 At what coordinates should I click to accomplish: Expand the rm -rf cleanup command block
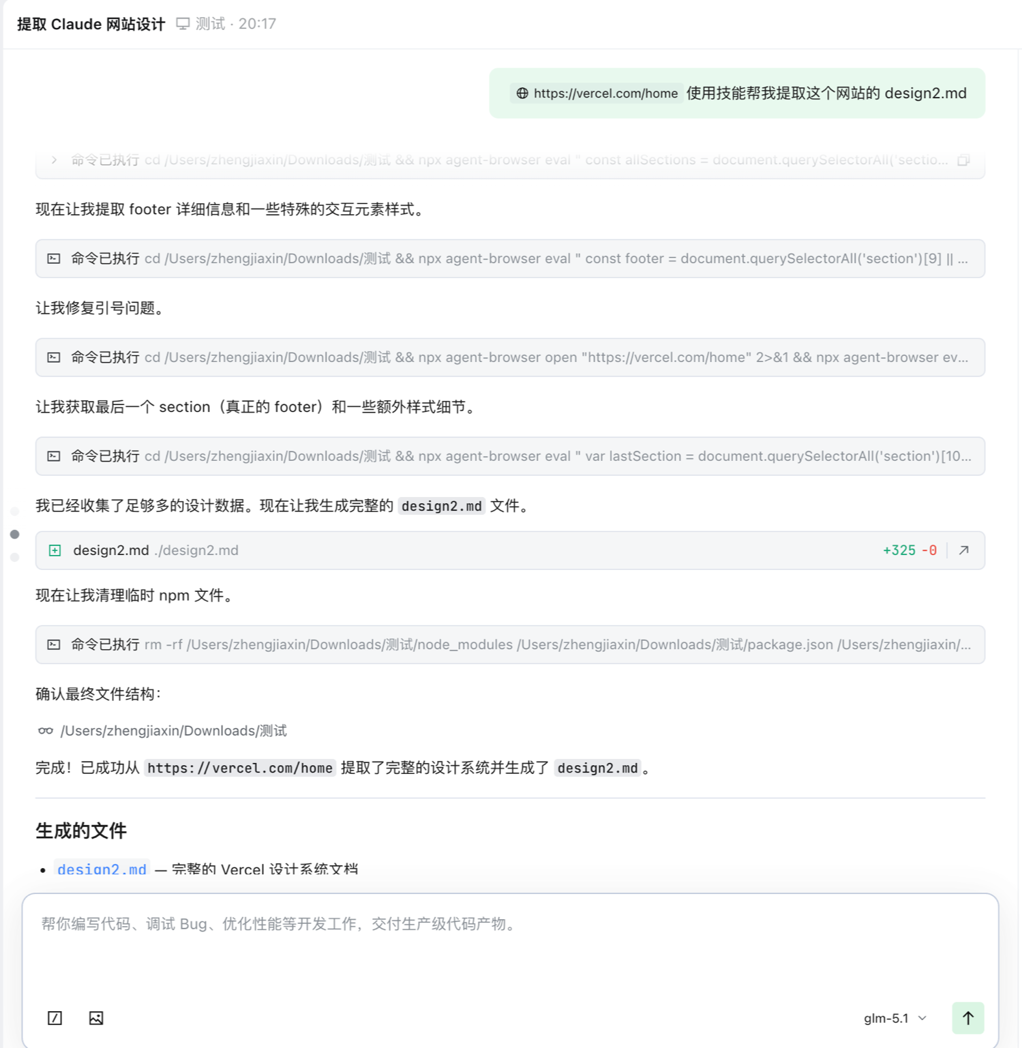[510, 644]
